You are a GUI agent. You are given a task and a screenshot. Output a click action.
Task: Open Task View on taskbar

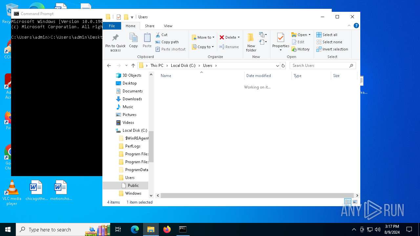coord(118,229)
